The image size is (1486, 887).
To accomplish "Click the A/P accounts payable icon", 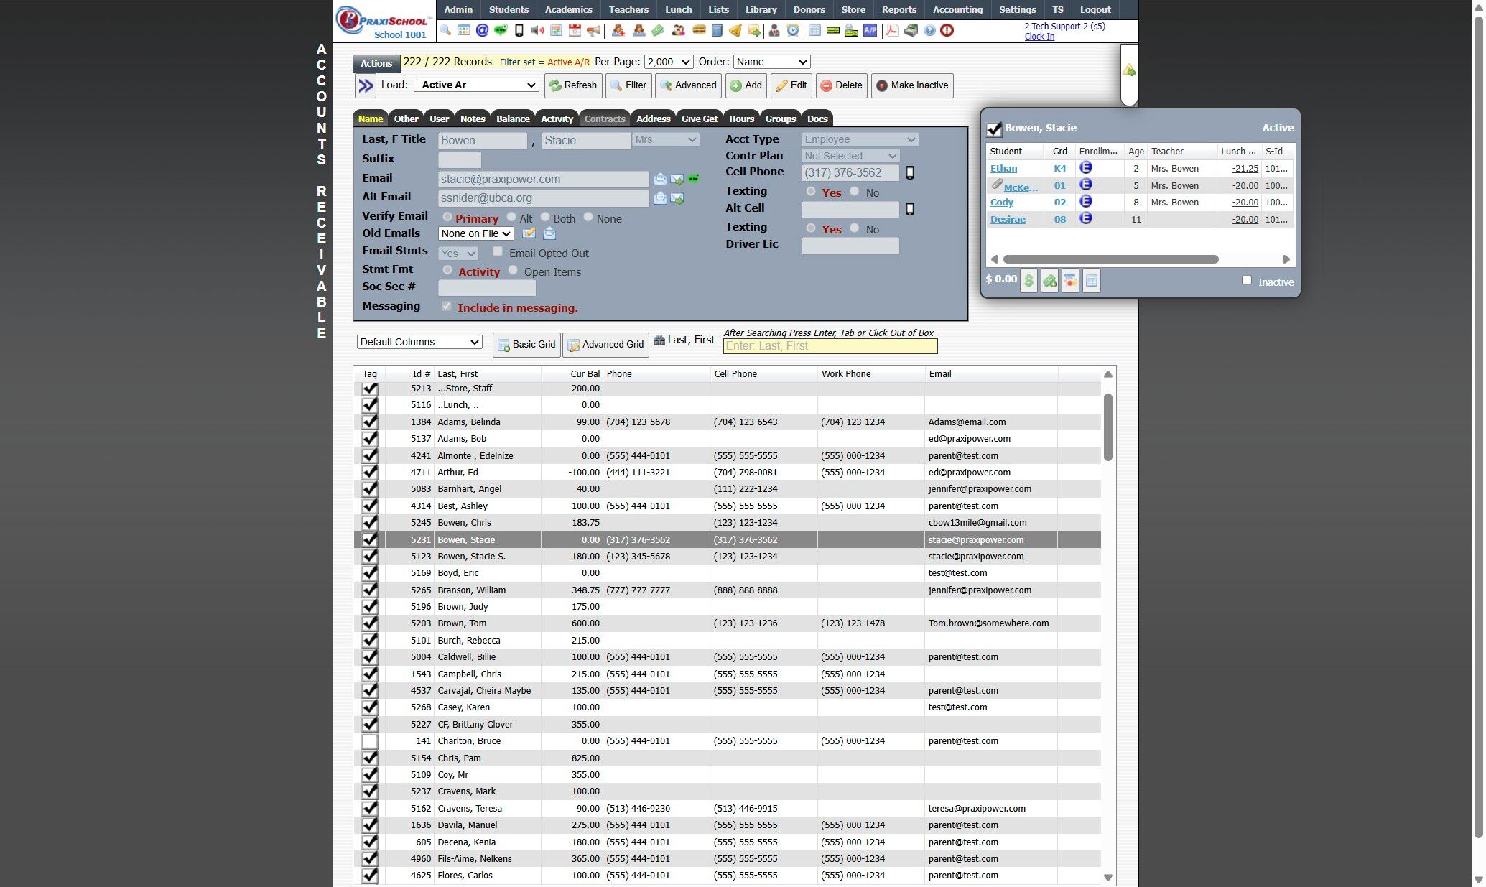I will (x=870, y=31).
